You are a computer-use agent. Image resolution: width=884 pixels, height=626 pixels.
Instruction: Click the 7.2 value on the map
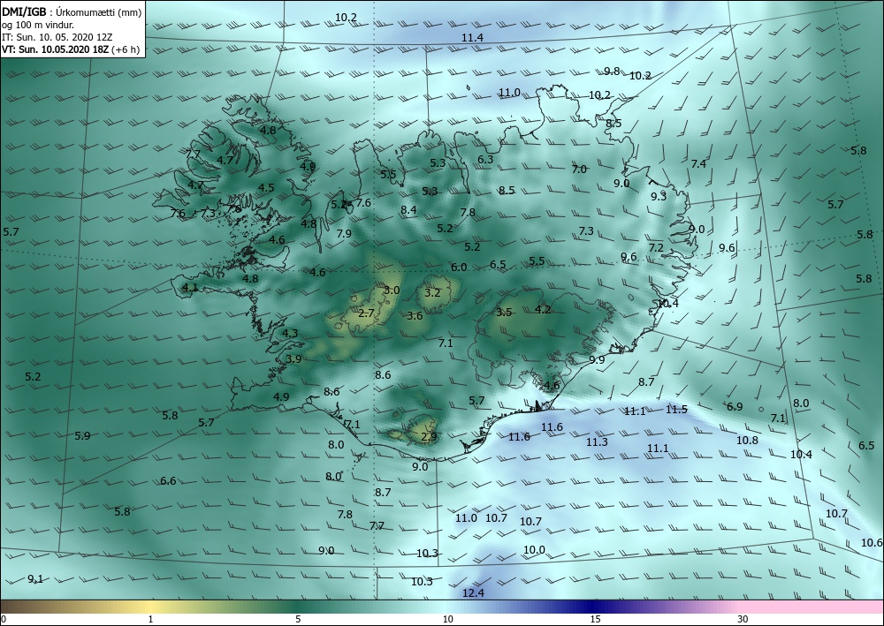(656, 248)
